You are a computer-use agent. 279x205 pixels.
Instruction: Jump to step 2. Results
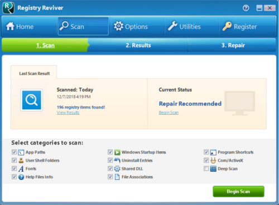pos(138,45)
